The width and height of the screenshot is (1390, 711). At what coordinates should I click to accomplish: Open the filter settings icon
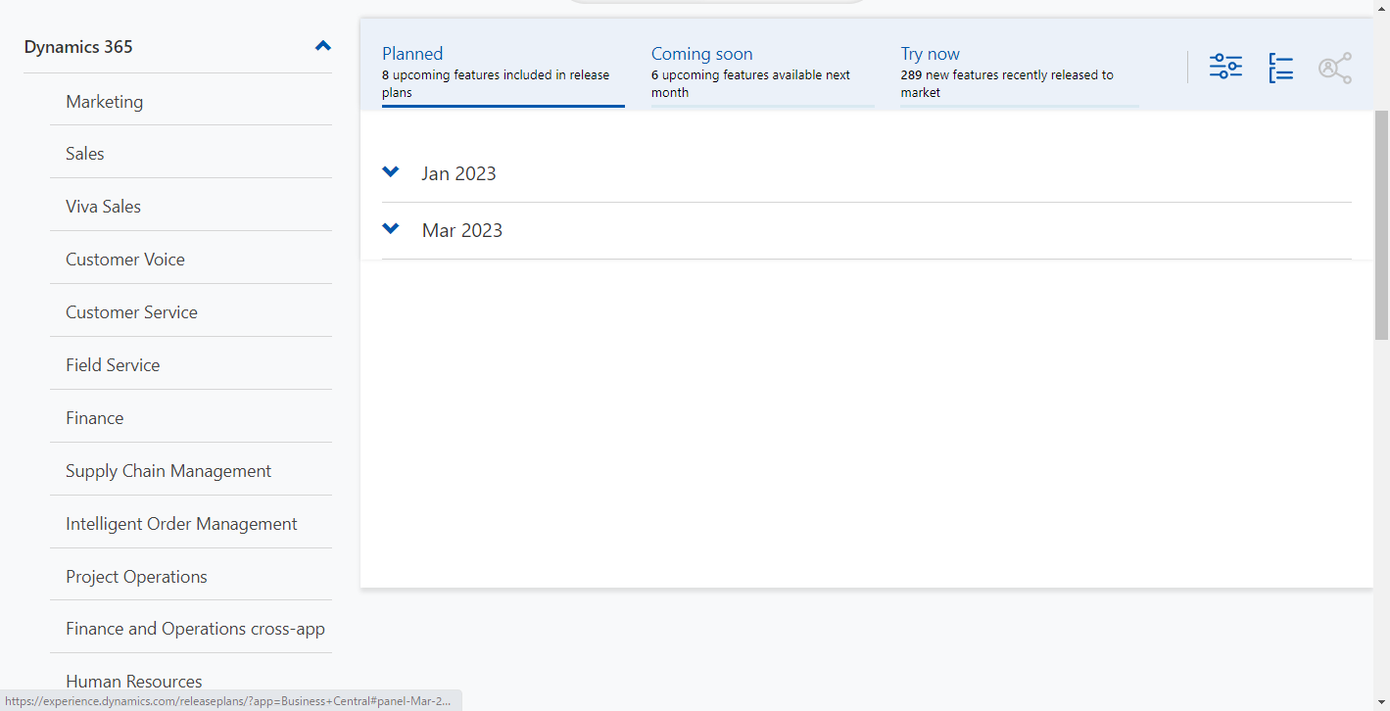coord(1224,66)
